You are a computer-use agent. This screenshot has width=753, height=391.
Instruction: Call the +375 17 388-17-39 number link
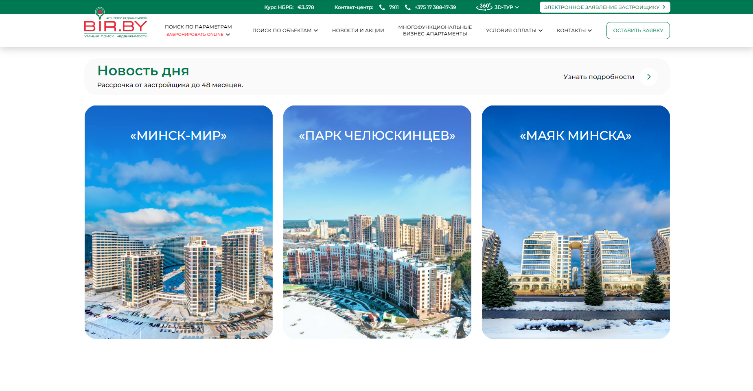click(435, 7)
